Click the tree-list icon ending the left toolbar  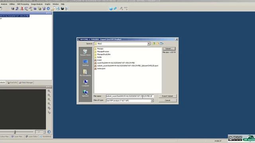coord(67,9)
